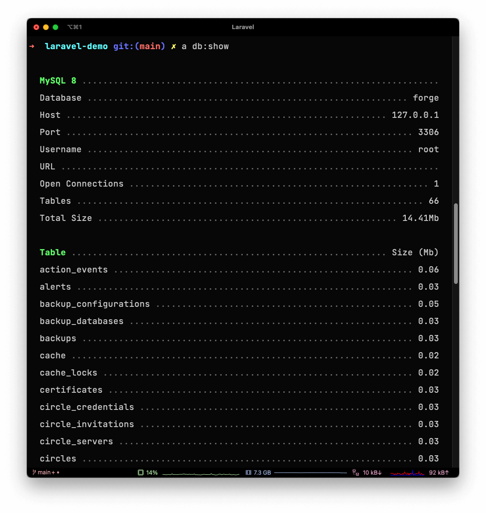Click the CPU chip icon showing 14%
The width and height of the screenshot is (486, 513).
coord(140,472)
